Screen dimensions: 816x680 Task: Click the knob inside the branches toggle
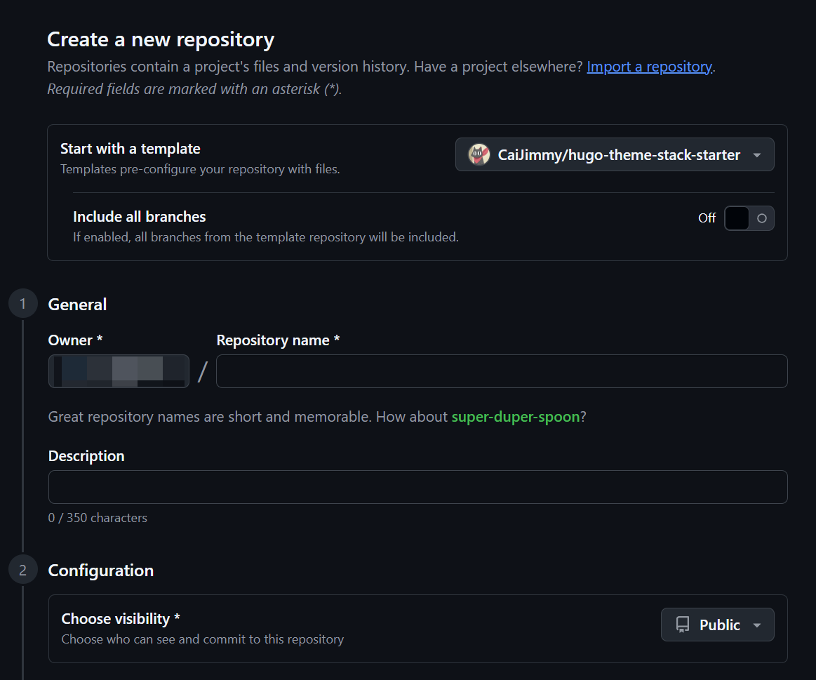coord(760,218)
